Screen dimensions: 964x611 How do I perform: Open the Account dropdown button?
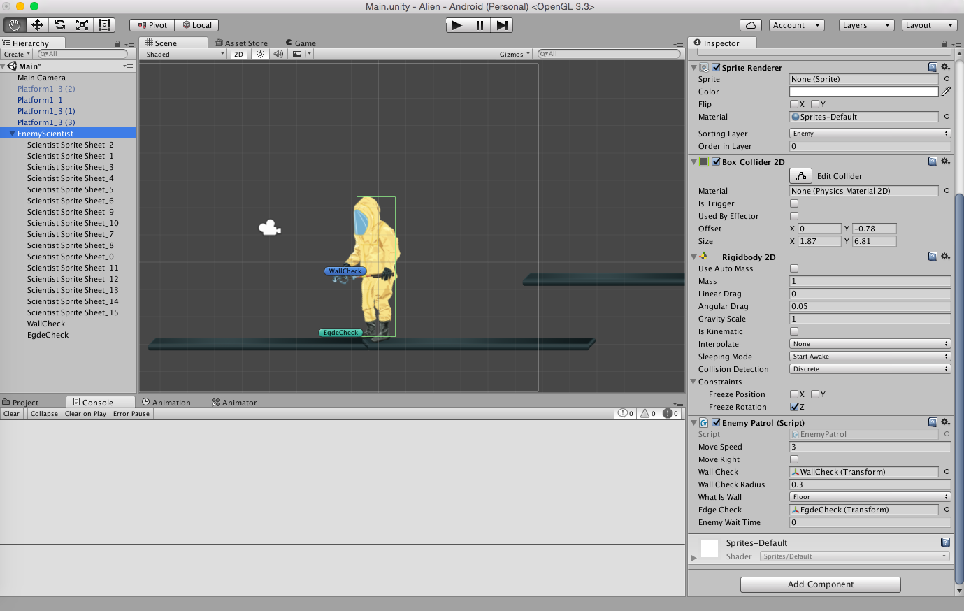click(797, 25)
